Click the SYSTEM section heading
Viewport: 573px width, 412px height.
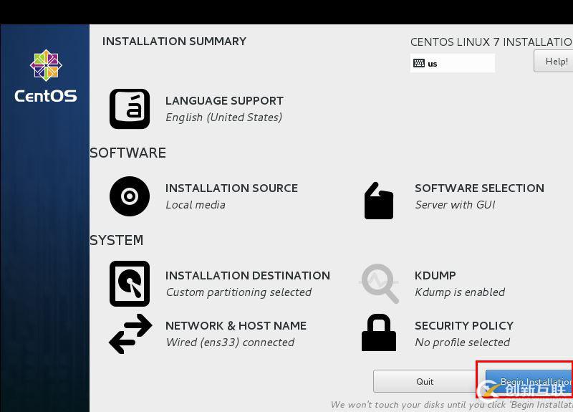tap(117, 240)
